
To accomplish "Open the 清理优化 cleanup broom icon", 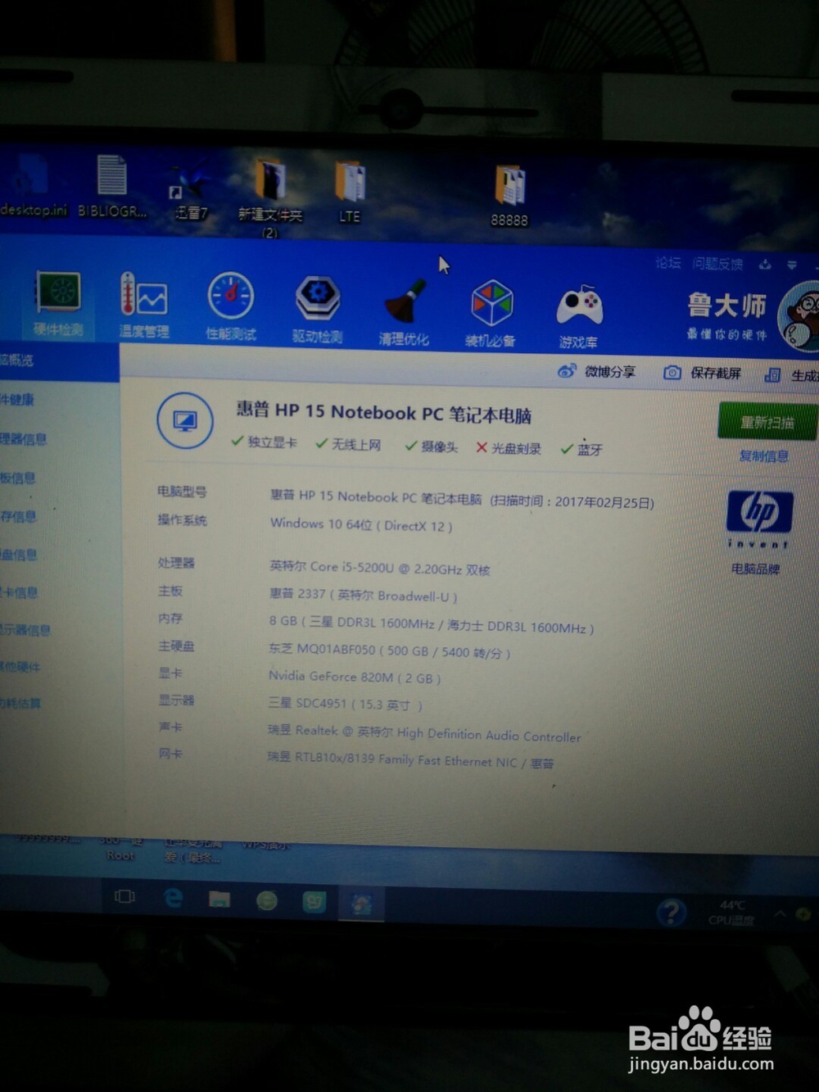I will click(404, 313).
